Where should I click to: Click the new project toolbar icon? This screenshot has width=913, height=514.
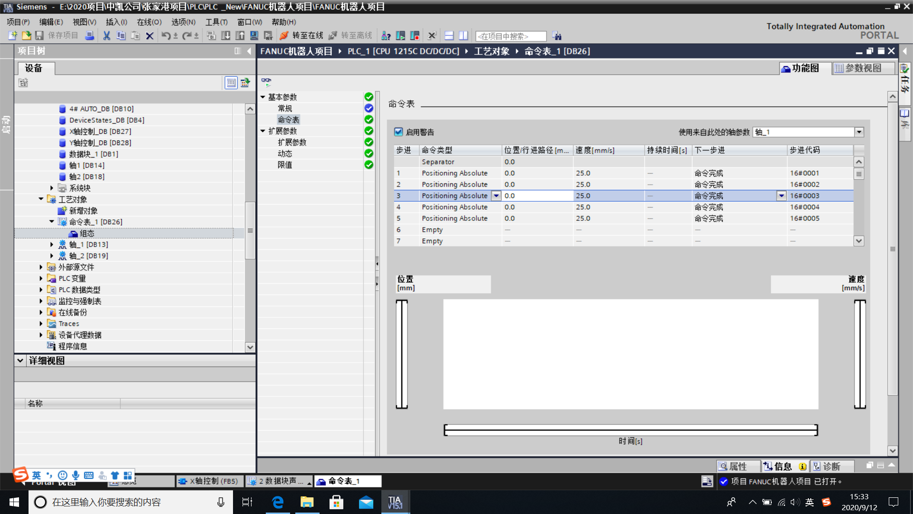[x=13, y=36]
